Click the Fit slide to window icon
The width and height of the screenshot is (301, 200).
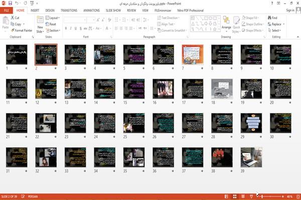(298, 196)
